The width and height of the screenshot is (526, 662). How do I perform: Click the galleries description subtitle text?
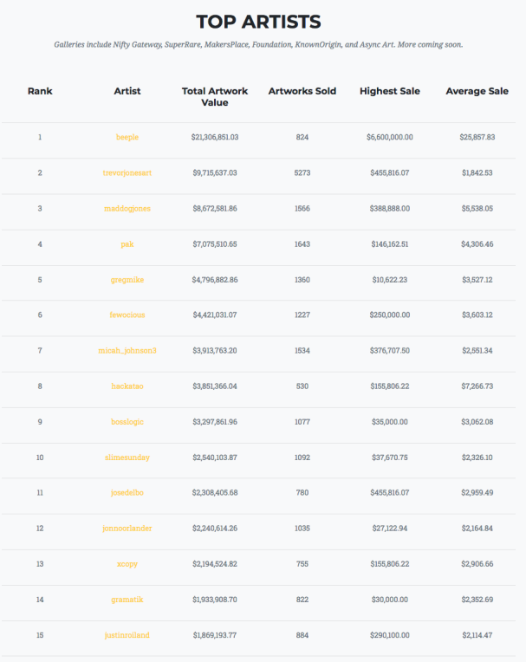click(258, 45)
